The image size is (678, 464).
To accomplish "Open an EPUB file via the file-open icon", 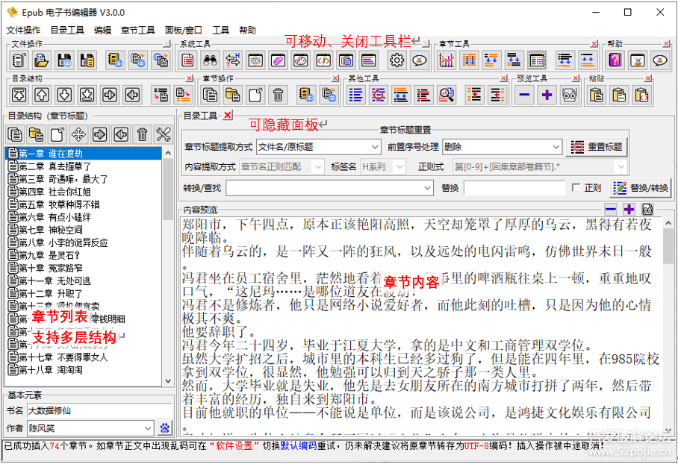I will click(41, 60).
